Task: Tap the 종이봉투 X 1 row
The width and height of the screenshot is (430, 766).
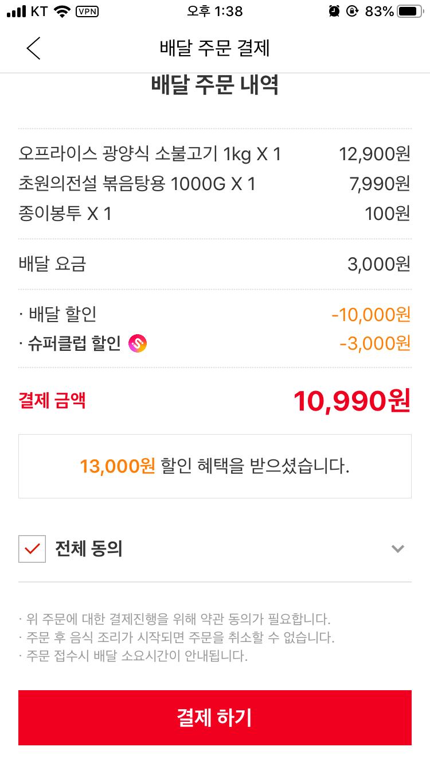Action: pos(65,214)
